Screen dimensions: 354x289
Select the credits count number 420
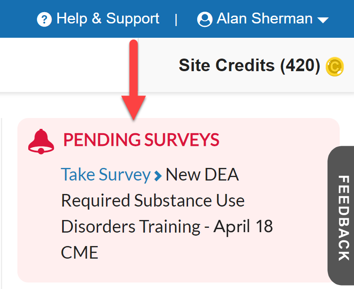pyautogui.click(x=300, y=66)
